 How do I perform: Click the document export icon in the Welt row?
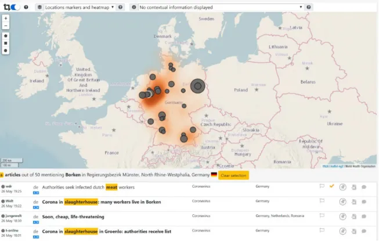[354, 202]
